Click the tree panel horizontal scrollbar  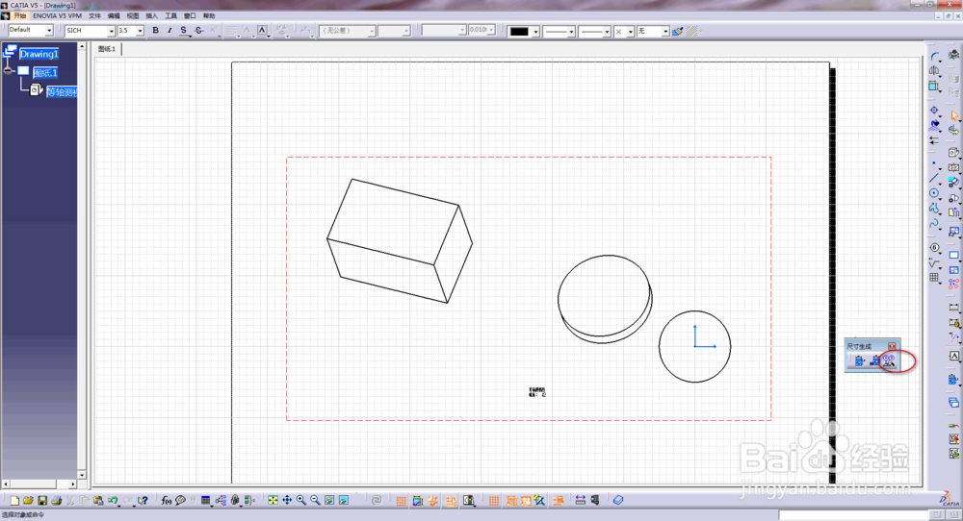[x=39, y=484]
